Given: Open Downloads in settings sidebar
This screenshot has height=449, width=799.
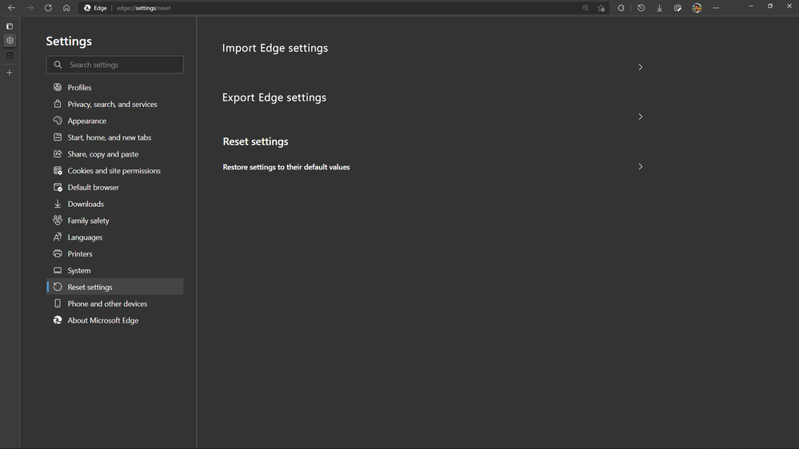Looking at the screenshot, I should 114,204.
